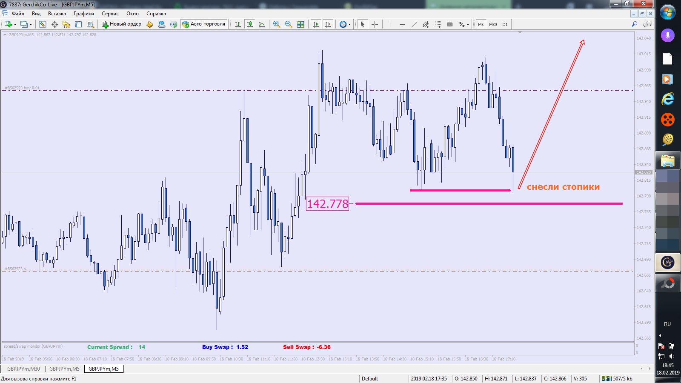This screenshot has width=681, height=383.
Task: Open the Графики menu
Action: 84,14
